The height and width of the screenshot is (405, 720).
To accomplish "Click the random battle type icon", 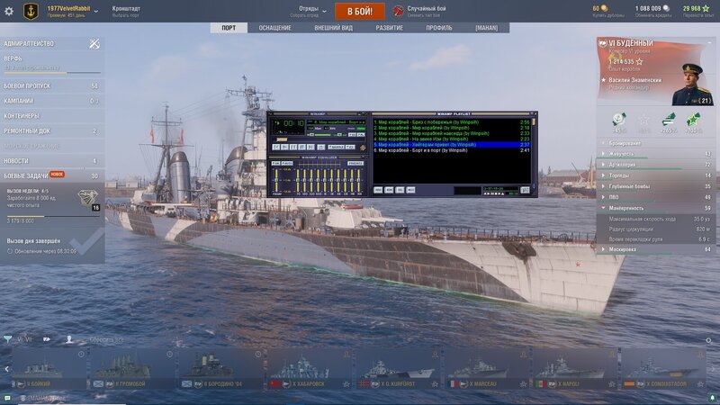I will coord(398,11).
